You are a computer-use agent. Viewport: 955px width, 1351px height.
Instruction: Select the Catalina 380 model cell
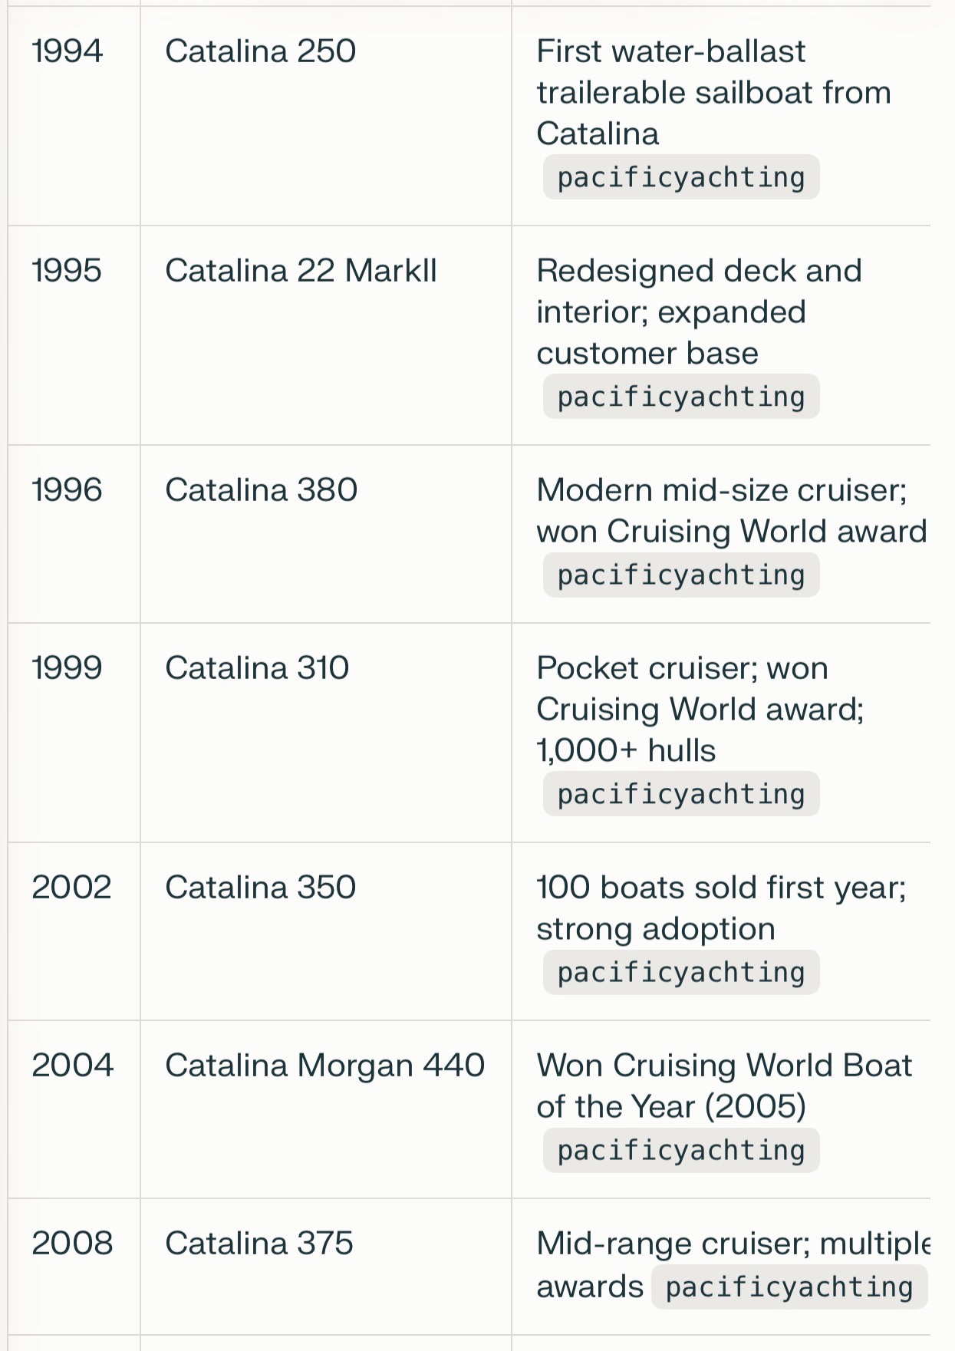click(261, 490)
